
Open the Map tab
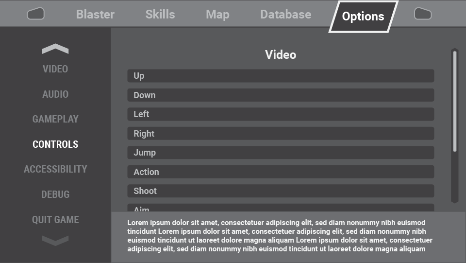(217, 14)
